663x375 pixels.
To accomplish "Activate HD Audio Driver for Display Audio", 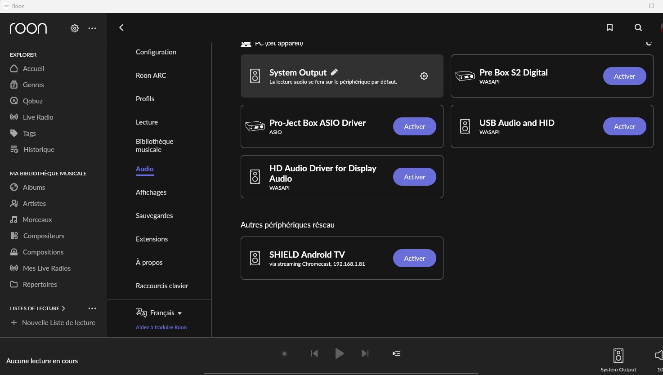I will (415, 177).
